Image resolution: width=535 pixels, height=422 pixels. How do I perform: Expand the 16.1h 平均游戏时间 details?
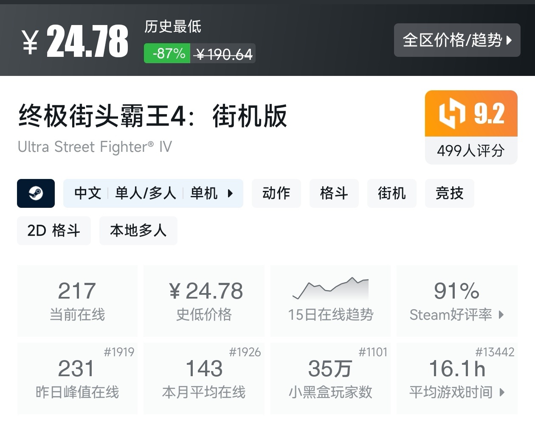point(457,378)
